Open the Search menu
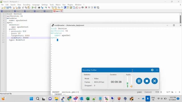Screen dimensions: 182x102 pos(13,5)
